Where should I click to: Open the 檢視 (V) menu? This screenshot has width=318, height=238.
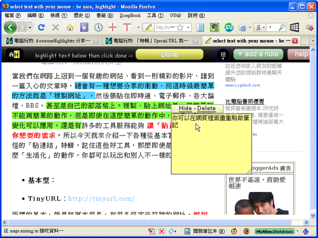pos(59,15)
